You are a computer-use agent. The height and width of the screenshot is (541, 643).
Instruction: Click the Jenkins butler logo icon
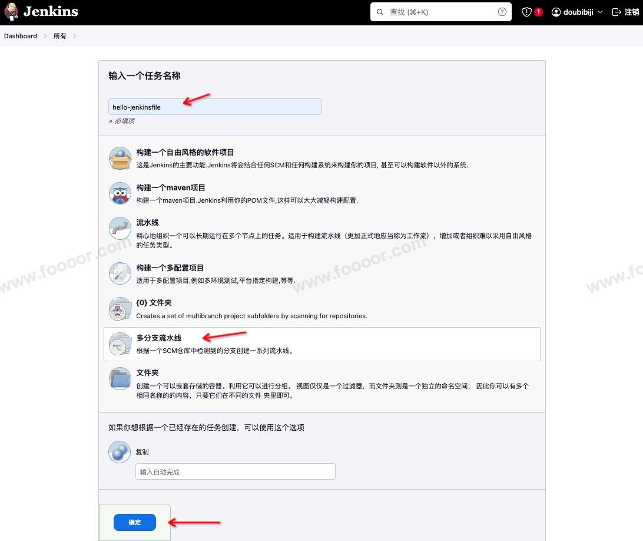[x=12, y=12]
